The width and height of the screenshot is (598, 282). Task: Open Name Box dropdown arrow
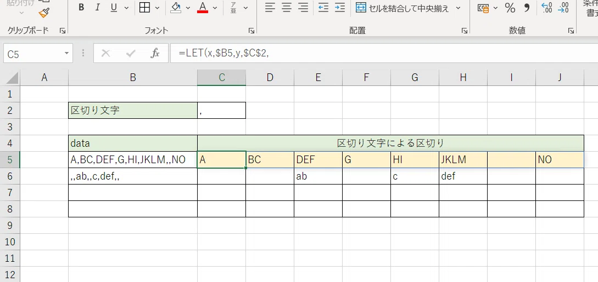coord(67,53)
